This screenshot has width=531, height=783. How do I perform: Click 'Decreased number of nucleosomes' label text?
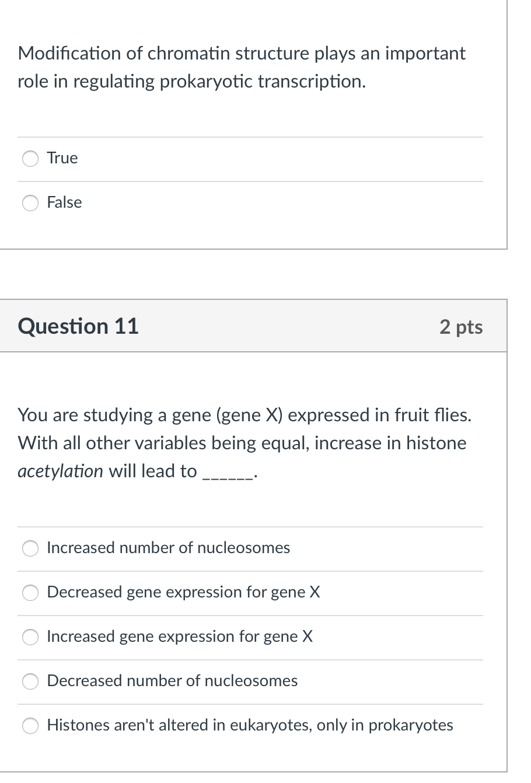pos(172,681)
